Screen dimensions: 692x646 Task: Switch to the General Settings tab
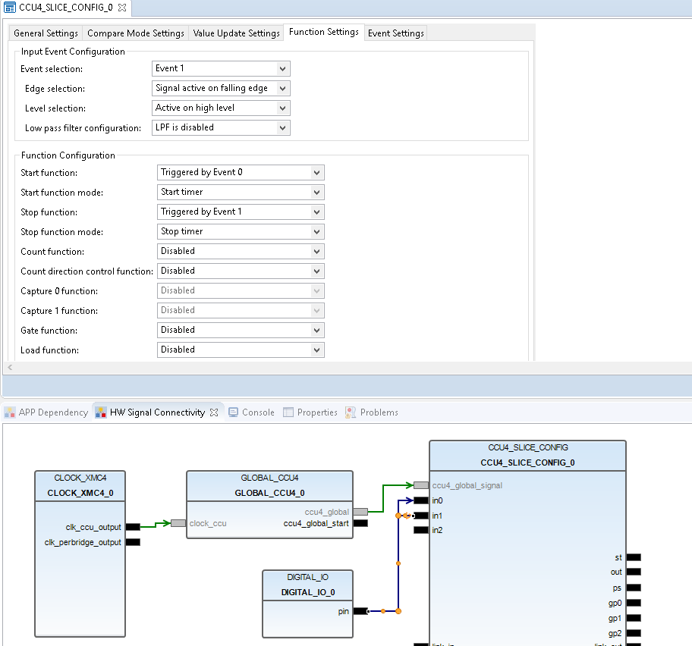click(45, 33)
